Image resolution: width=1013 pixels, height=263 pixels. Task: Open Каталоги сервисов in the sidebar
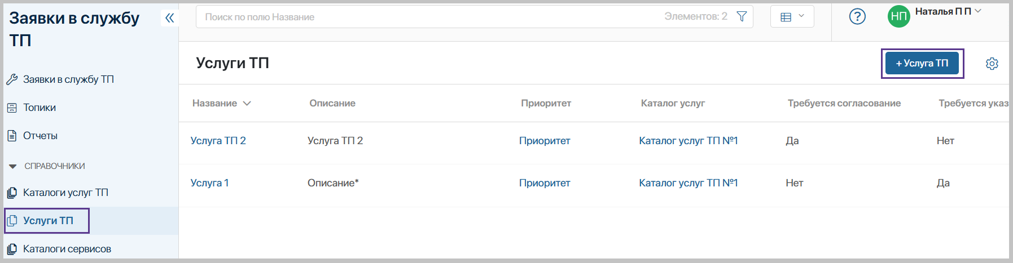point(67,249)
